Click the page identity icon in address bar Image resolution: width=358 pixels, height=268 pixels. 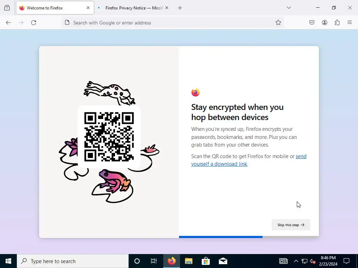[x=67, y=23]
